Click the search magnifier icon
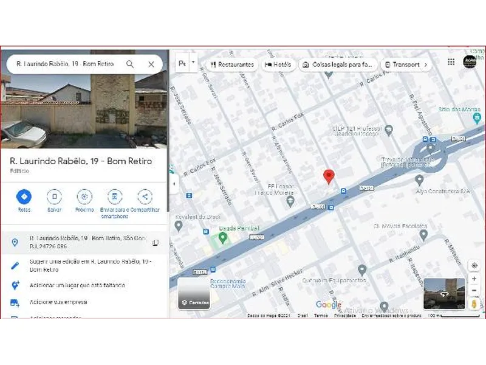The height and width of the screenshot is (365, 486). pyautogui.click(x=130, y=64)
